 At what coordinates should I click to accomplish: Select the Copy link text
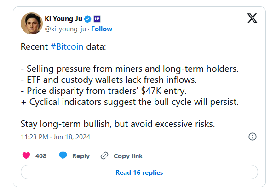tap(128, 156)
